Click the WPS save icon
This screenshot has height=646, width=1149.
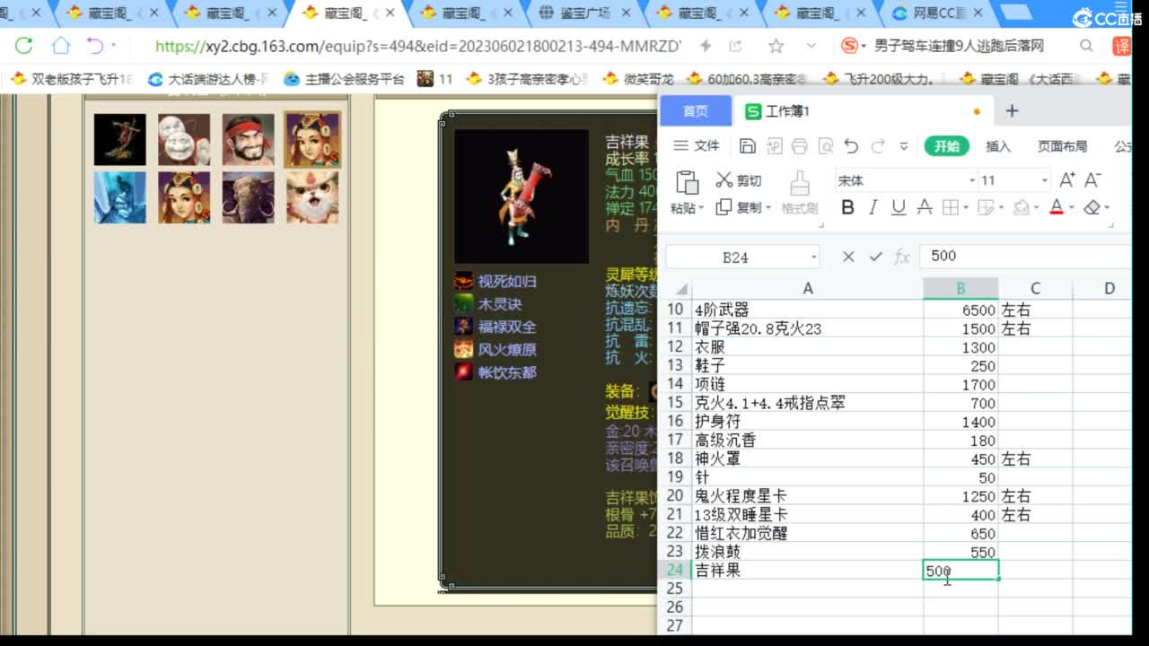[747, 146]
